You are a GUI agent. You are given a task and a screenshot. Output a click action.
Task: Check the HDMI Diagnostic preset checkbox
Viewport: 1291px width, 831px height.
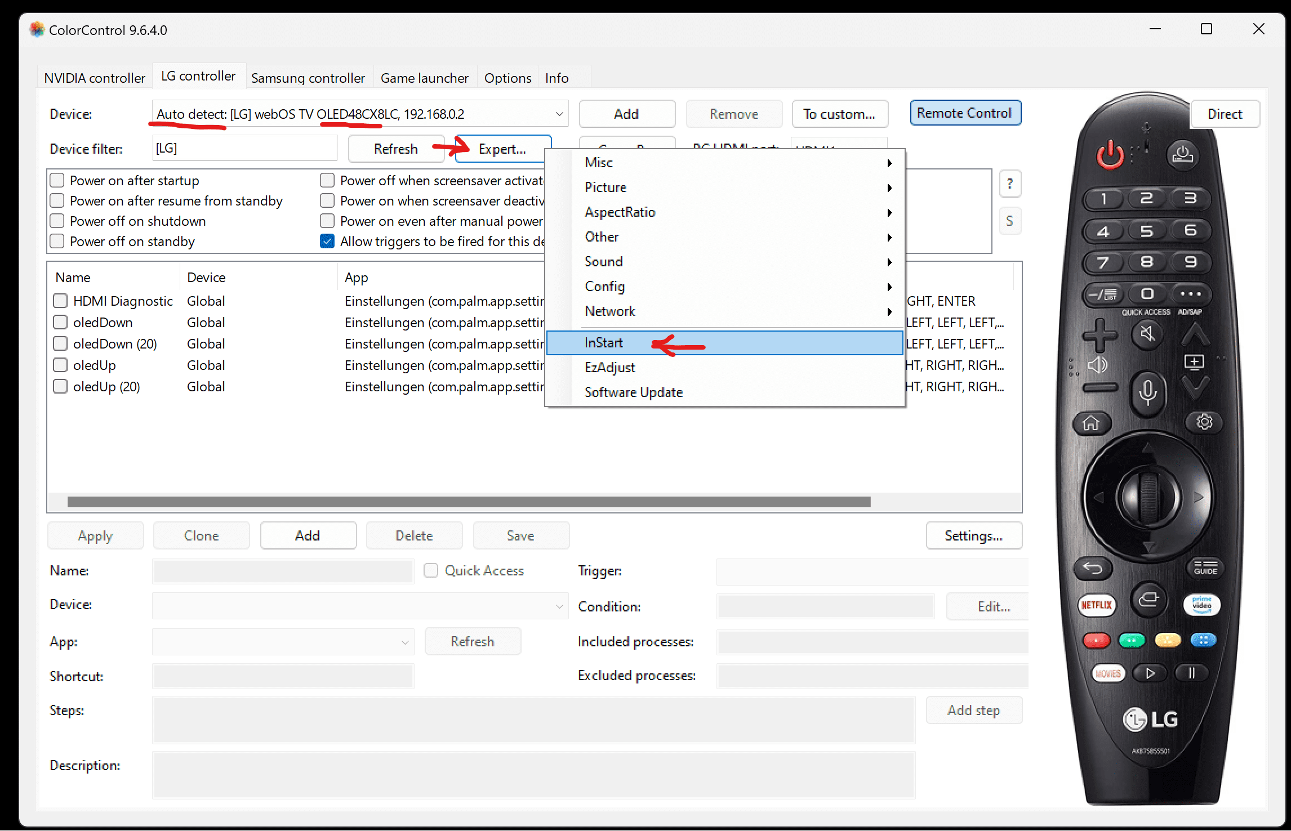tap(60, 301)
